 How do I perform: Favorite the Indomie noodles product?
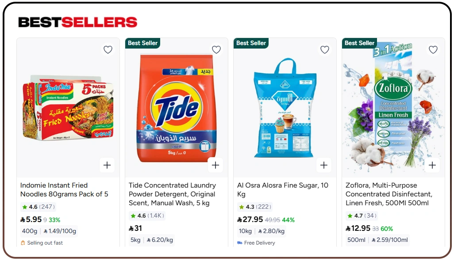(x=108, y=50)
